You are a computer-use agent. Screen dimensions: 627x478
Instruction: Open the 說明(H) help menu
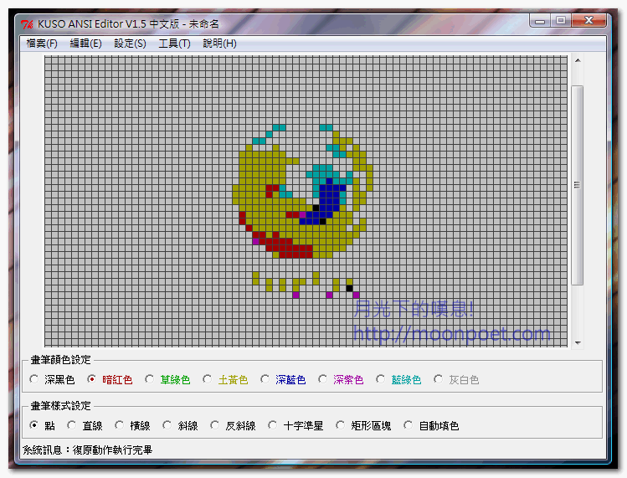(219, 44)
